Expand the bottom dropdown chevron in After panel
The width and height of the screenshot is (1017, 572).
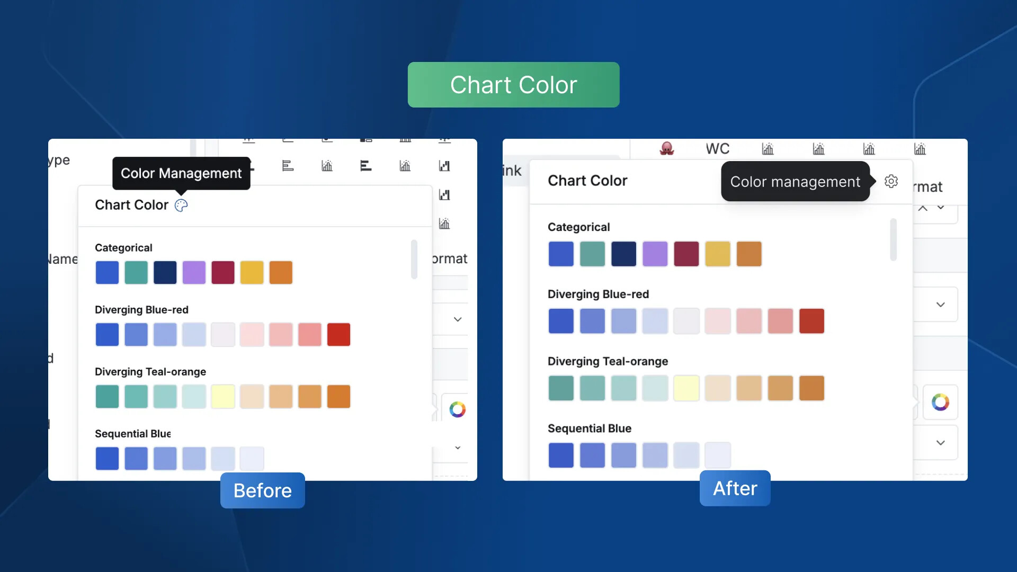pyautogui.click(x=940, y=443)
